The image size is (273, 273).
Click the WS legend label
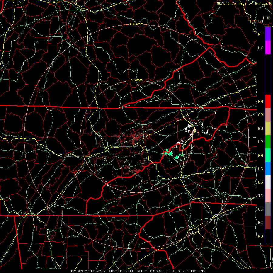coord(261,169)
